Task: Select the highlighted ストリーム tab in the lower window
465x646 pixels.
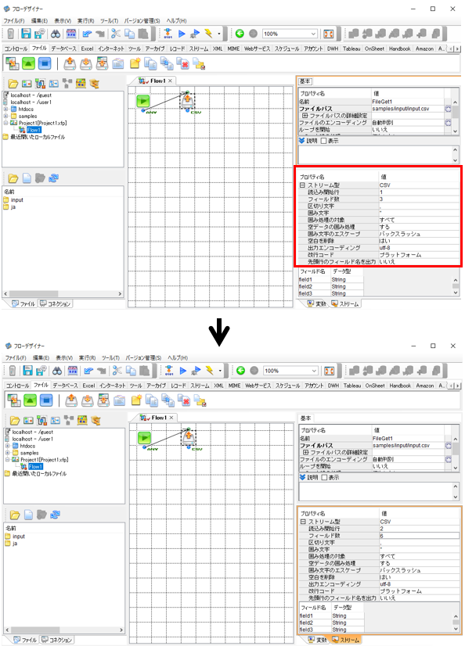Action: 345,640
